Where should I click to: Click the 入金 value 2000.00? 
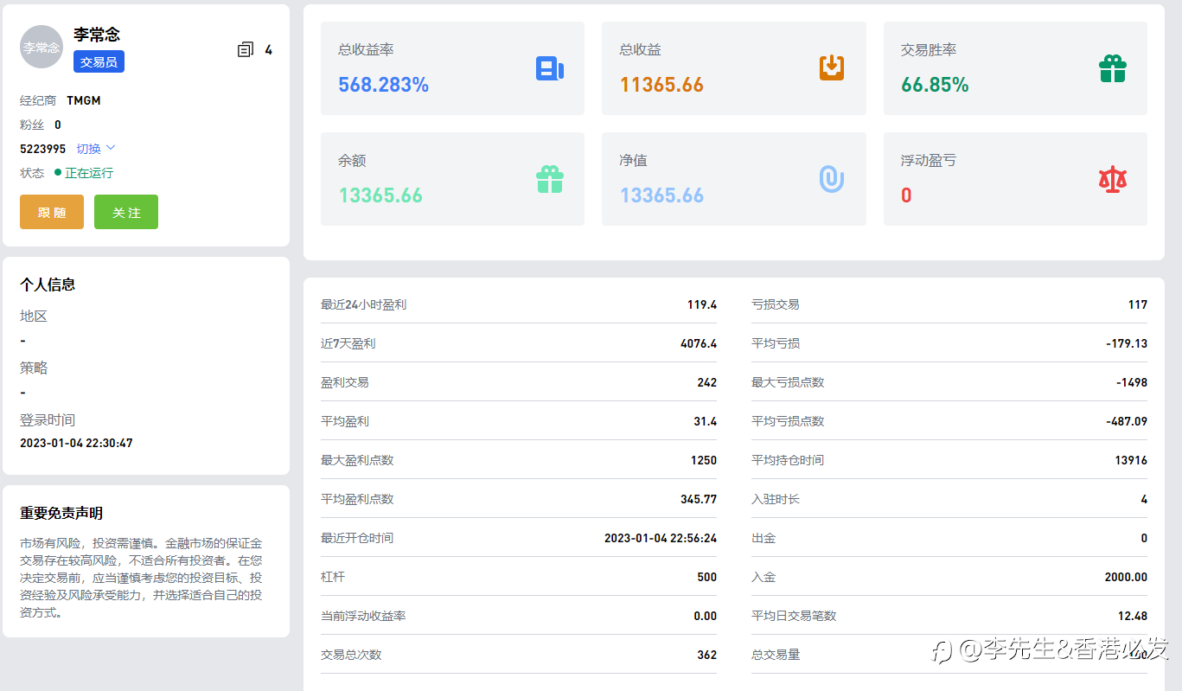coord(1126,577)
